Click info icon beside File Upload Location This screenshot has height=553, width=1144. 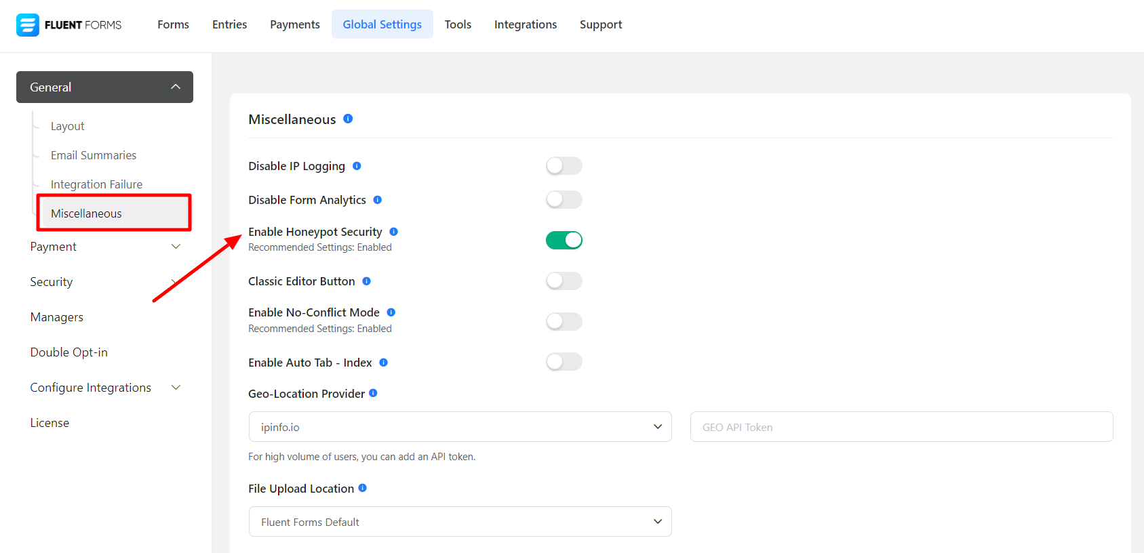click(x=363, y=488)
